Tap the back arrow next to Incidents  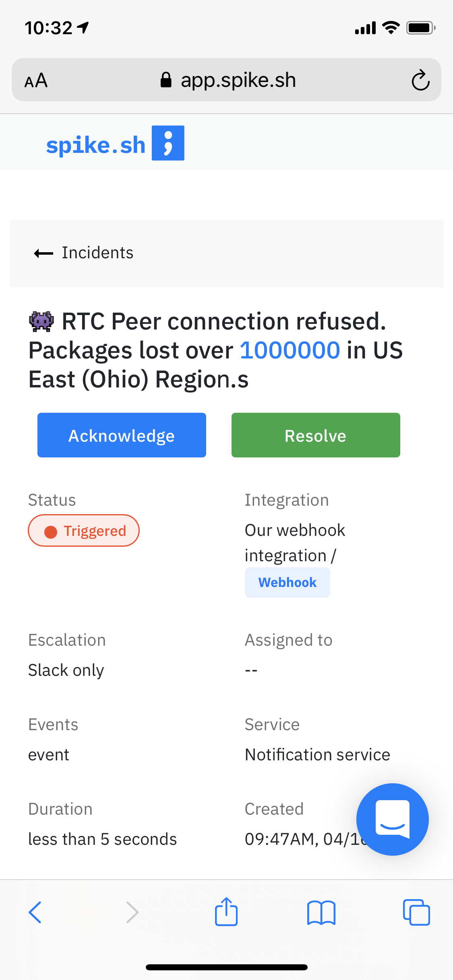(43, 253)
